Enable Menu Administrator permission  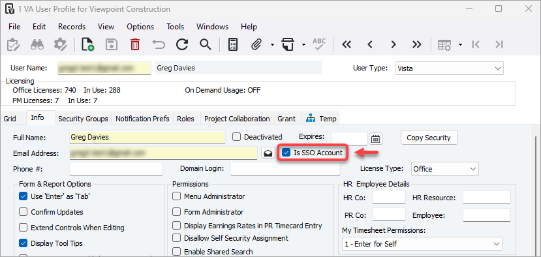[177, 196]
